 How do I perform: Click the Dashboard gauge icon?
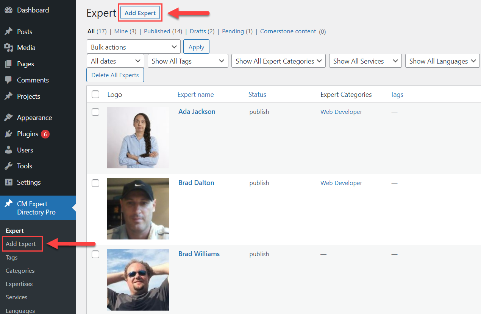9,10
